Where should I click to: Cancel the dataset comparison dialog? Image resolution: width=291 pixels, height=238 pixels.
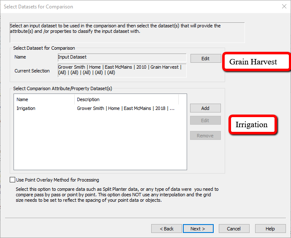[x=234, y=229]
